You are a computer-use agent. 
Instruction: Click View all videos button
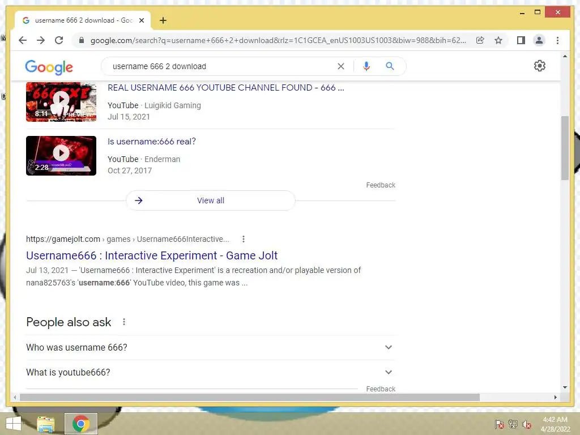(211, 201)
